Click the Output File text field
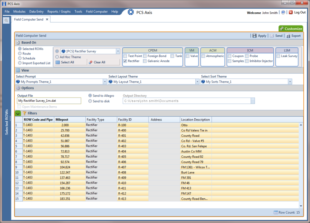 pos(49,101)
